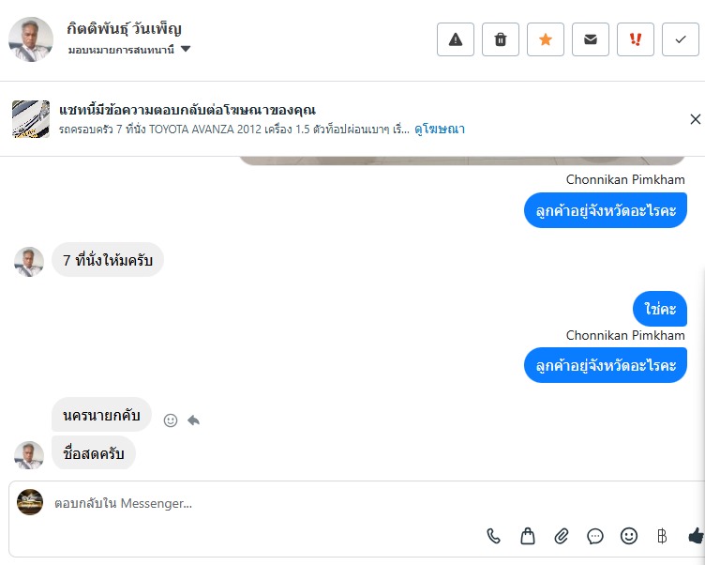Click the Baht payment request icon
This screenshot has width=705, height=565.
662,536
